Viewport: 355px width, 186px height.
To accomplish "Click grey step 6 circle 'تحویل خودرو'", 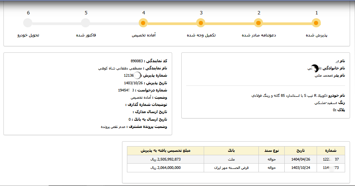I will click(x=28, y=23).
